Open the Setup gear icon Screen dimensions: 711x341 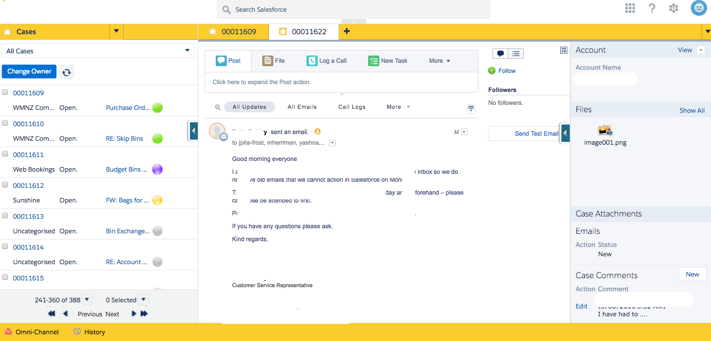pos(673,8)
